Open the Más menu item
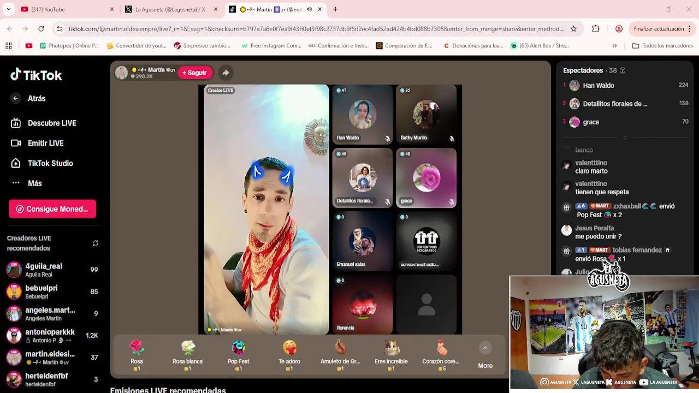 coord(27,183)
